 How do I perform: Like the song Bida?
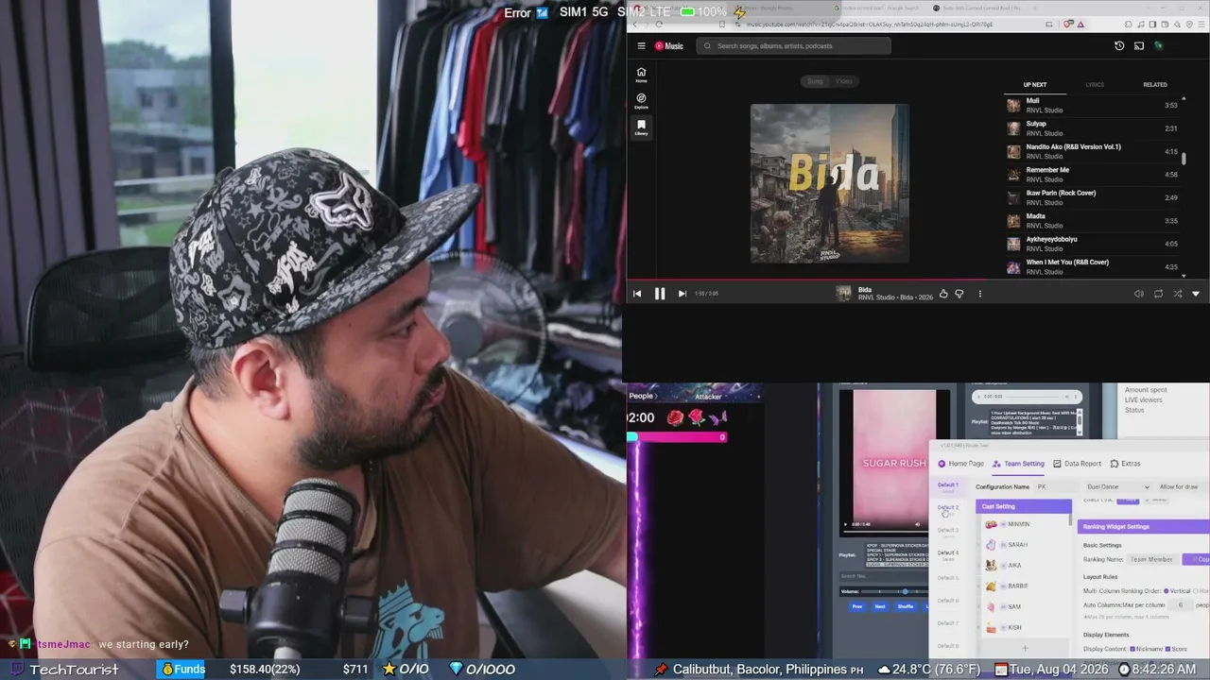(943, 294)
